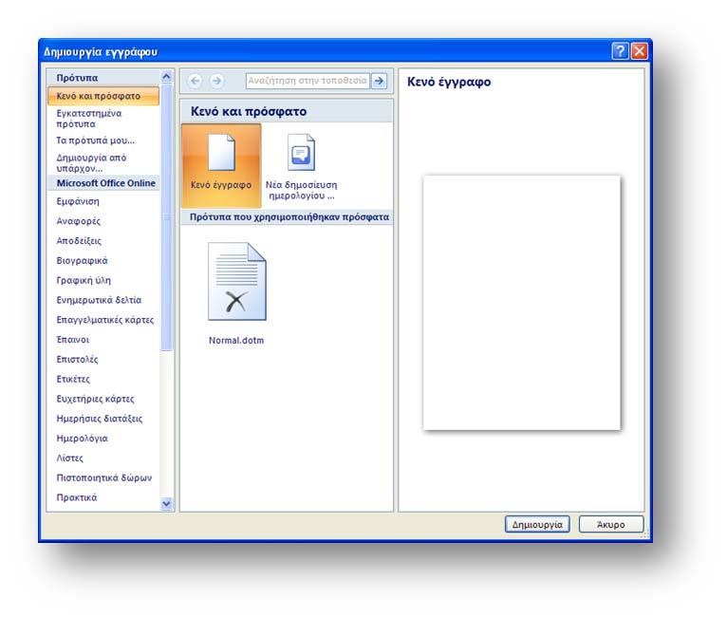This screenshot has width=727, height=617.
Task: Click the Πρότυπα header in sidebar
Action: pyautogui.click(x=103, y=78)
